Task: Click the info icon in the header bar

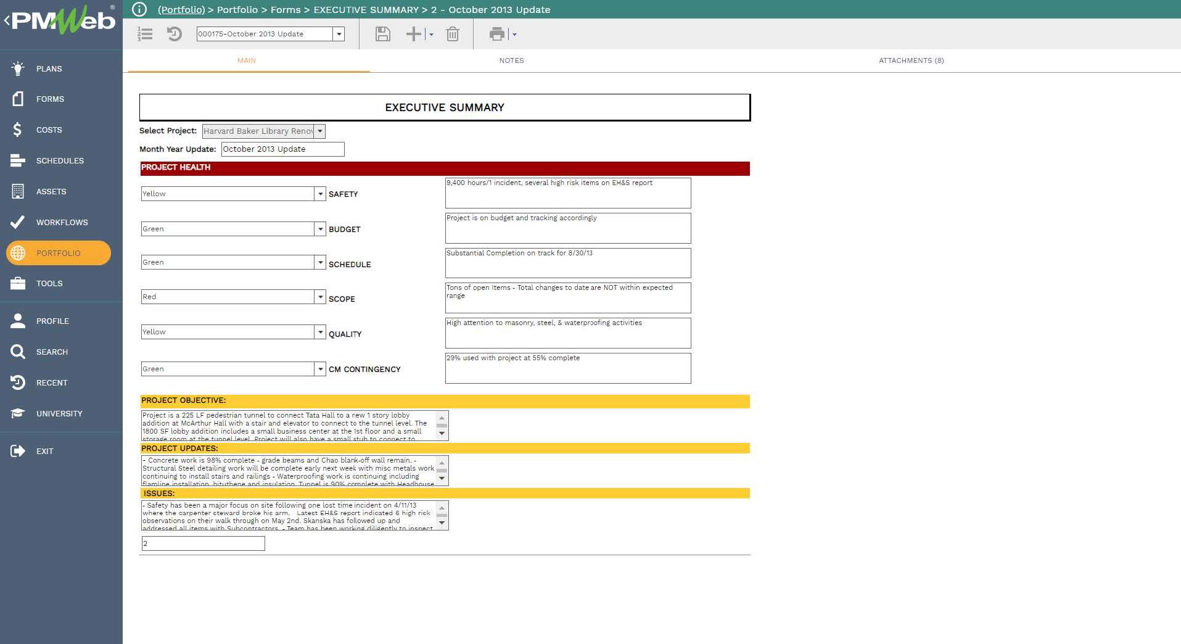Action: tap(139, 9)
